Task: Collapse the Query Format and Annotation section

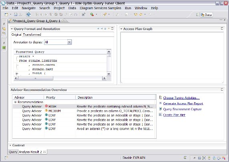Action: pos(12,29)
